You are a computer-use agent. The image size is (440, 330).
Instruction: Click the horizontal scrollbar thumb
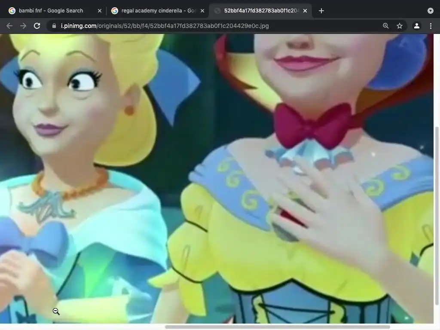[x=277, y=327]
